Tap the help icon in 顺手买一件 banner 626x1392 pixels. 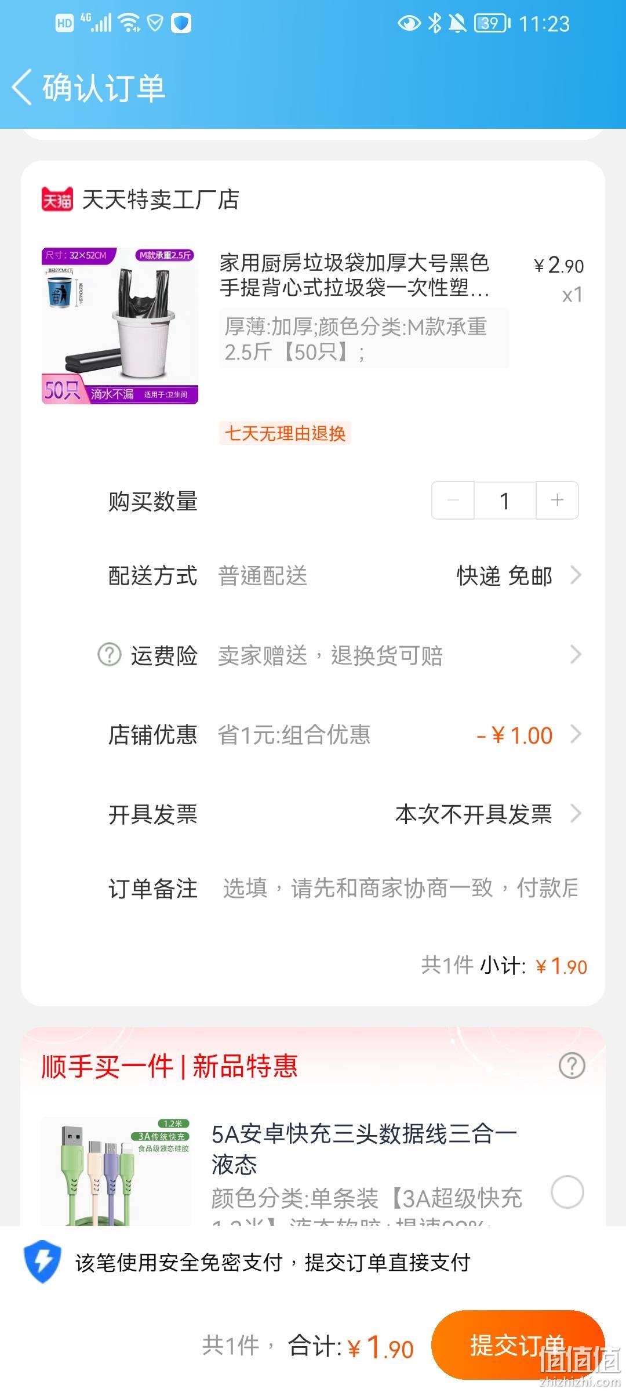point(572,1065)
